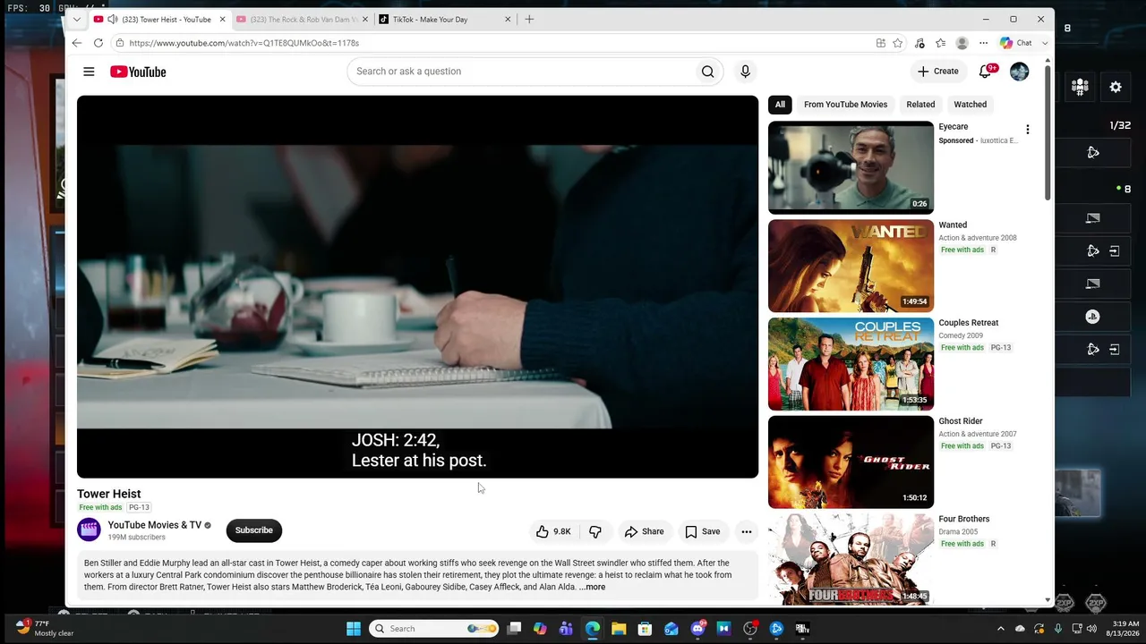Select the All filter chip
This screenshot has height=644, width=1146.
[x=780, y=105]
